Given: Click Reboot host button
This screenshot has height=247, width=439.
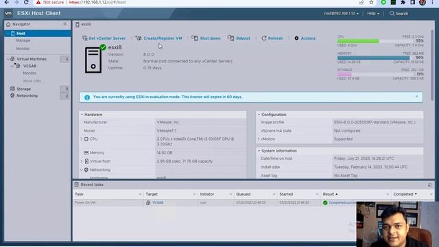Looking at the screenshot, I should [239, 38].
